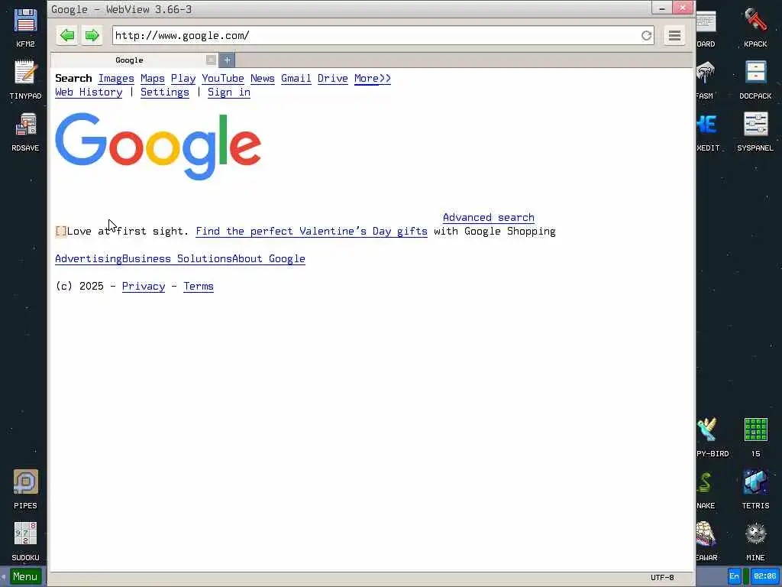The image size is (782, 587).
Task: Open a new tab with the plus button
Action: pyautogui.click(x=227, y=60)
